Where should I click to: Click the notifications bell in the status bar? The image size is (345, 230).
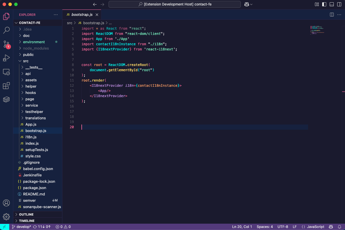point(340,227)
